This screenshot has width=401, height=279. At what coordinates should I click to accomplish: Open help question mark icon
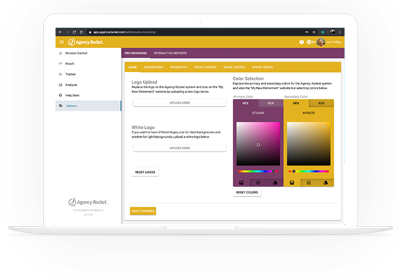pyautogui.click(x=302, y=42)
